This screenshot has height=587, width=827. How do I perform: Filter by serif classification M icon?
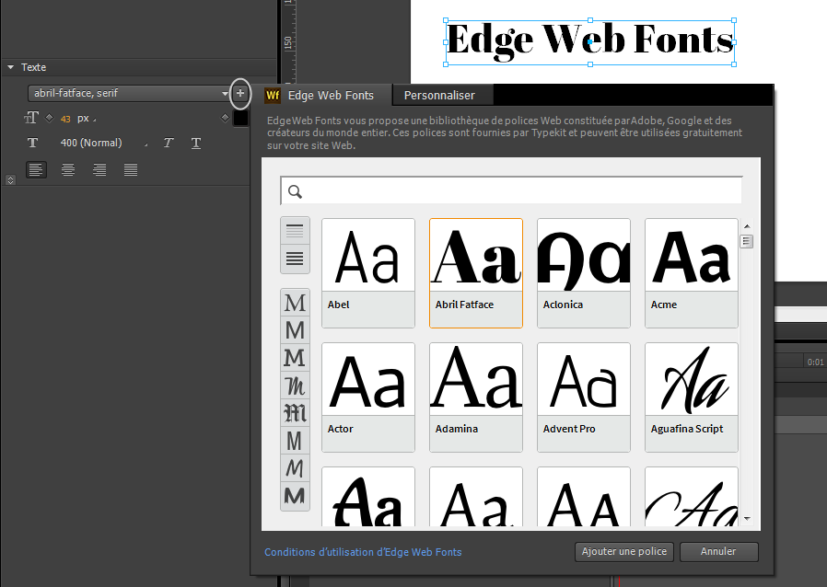pyautogui.click(x=295, y=303)
